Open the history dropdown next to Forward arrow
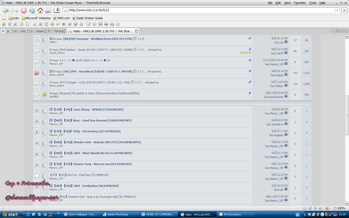Screen dimensions: 349x218 point(17,11)
